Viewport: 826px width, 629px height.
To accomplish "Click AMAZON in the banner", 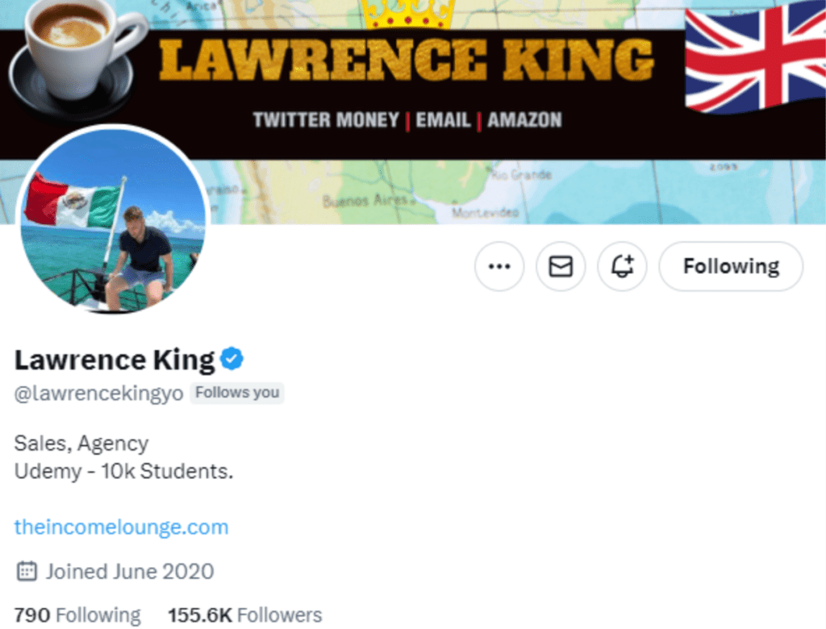I will click(x=524, y=120).
